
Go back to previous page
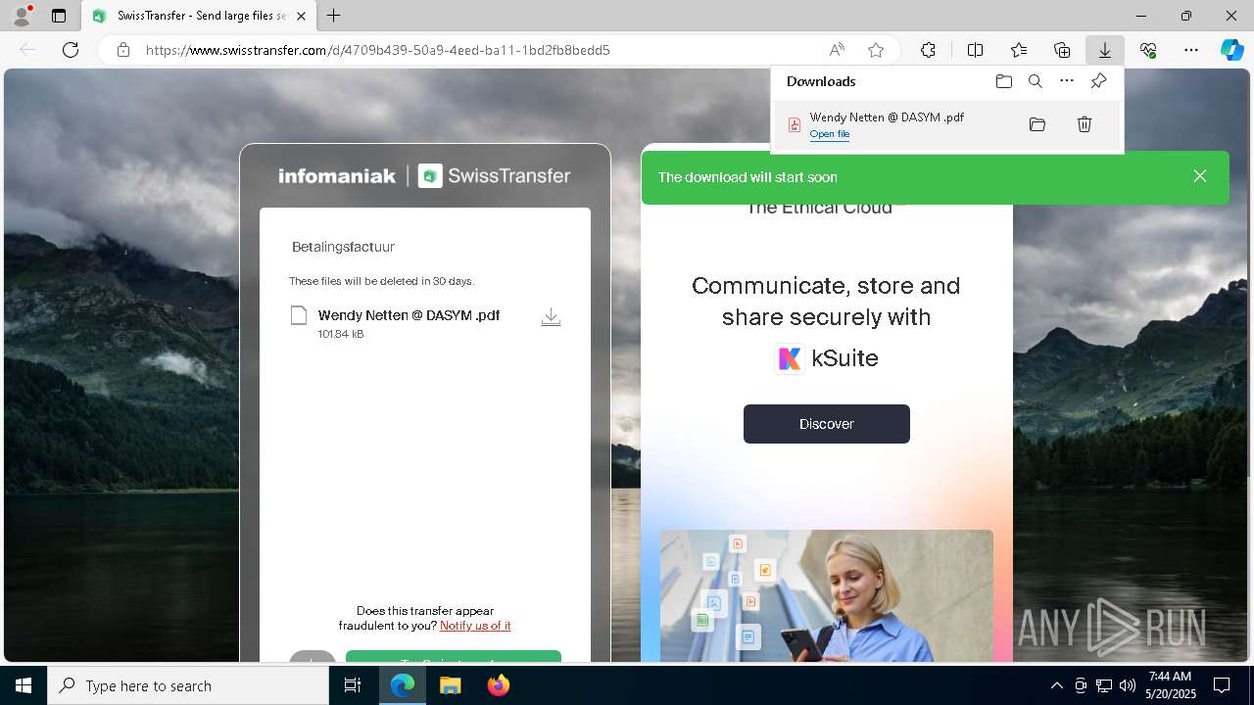coord(27,50)
